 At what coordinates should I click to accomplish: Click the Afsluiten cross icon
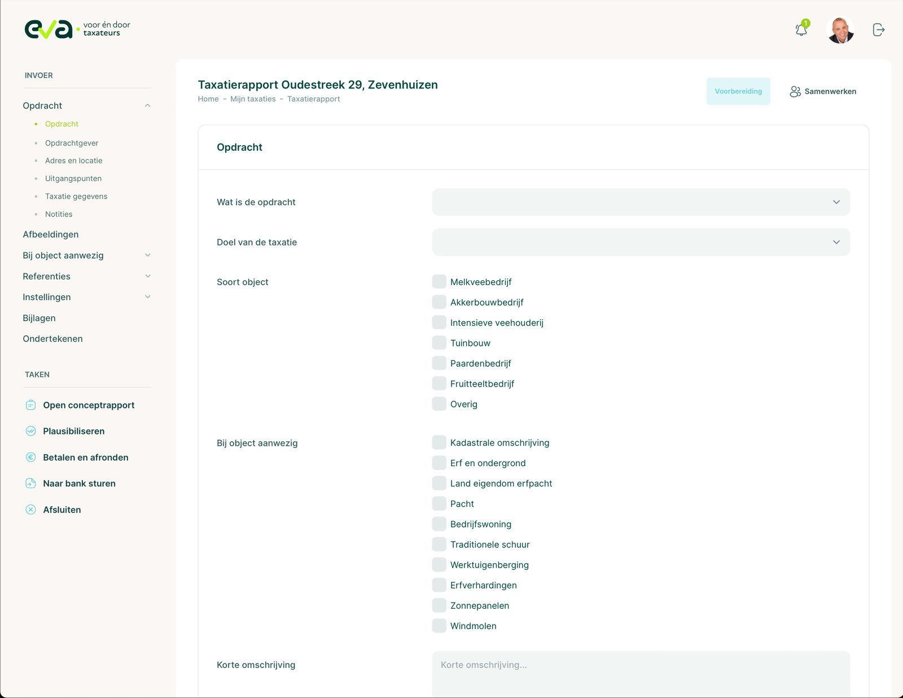click(x=31, y=510)
